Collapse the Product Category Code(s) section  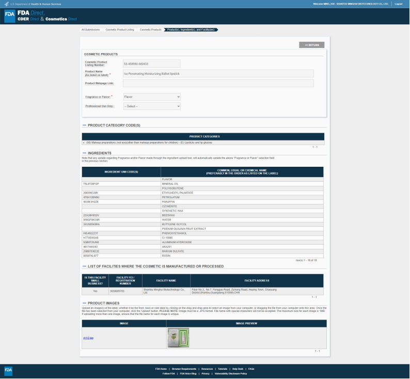pyautogui.click(x=84, y=125)
